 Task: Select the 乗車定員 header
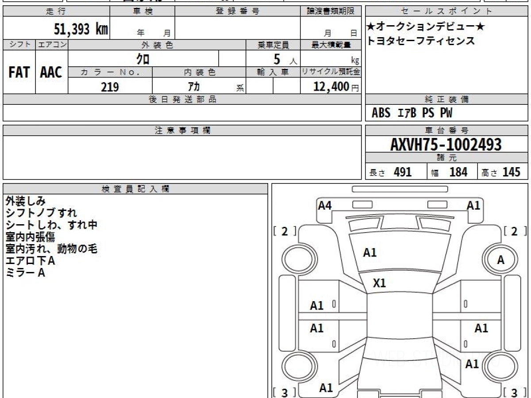tap(273, 45)
